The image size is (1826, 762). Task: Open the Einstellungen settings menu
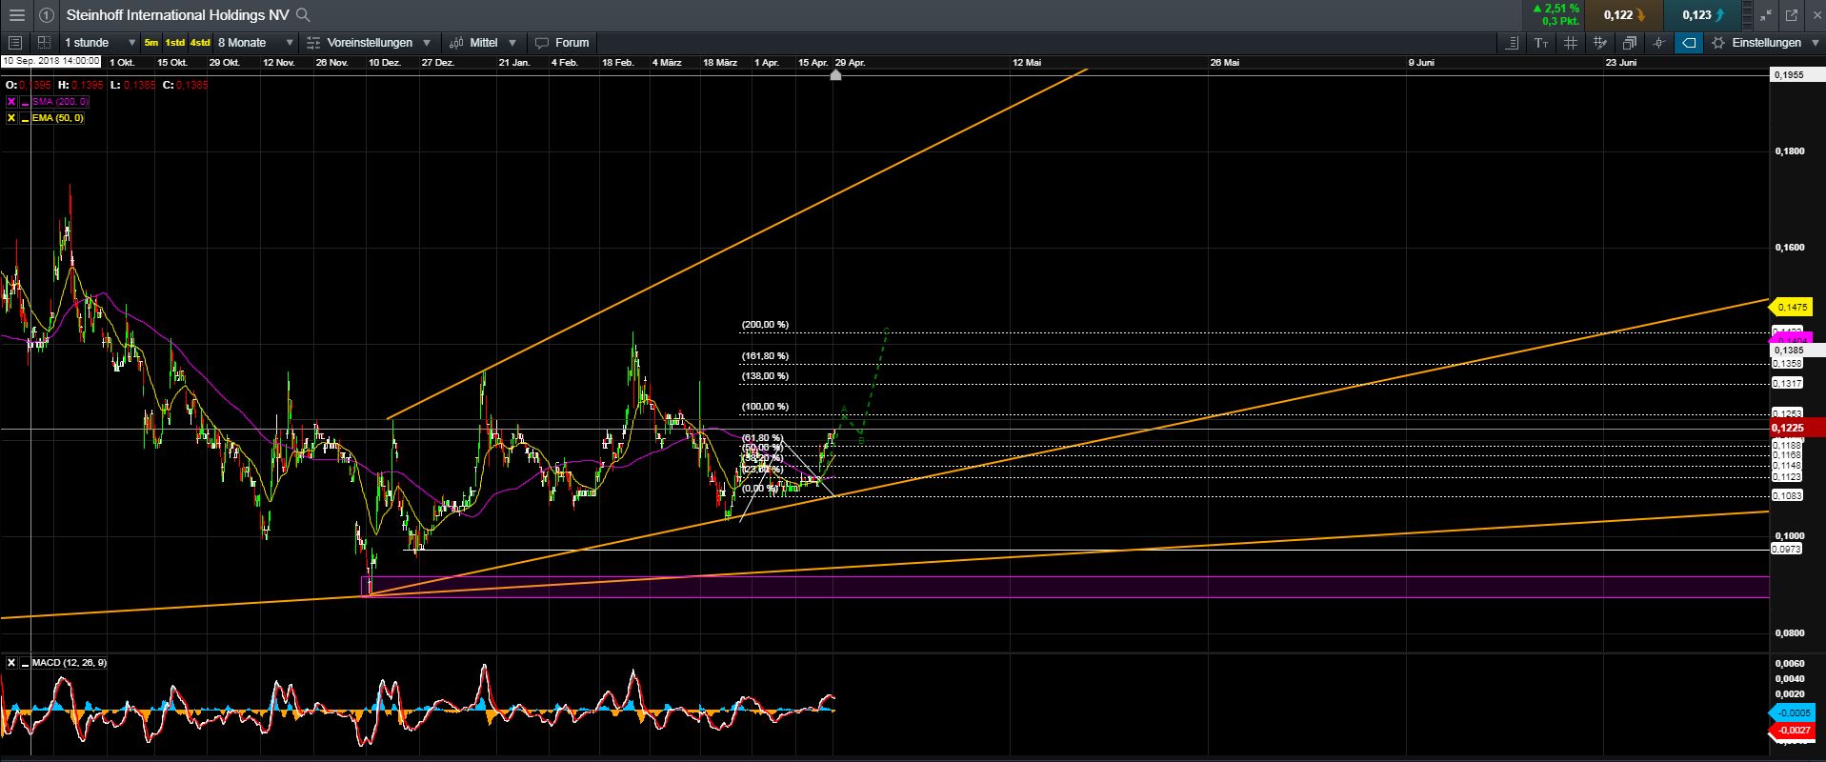1765,43
